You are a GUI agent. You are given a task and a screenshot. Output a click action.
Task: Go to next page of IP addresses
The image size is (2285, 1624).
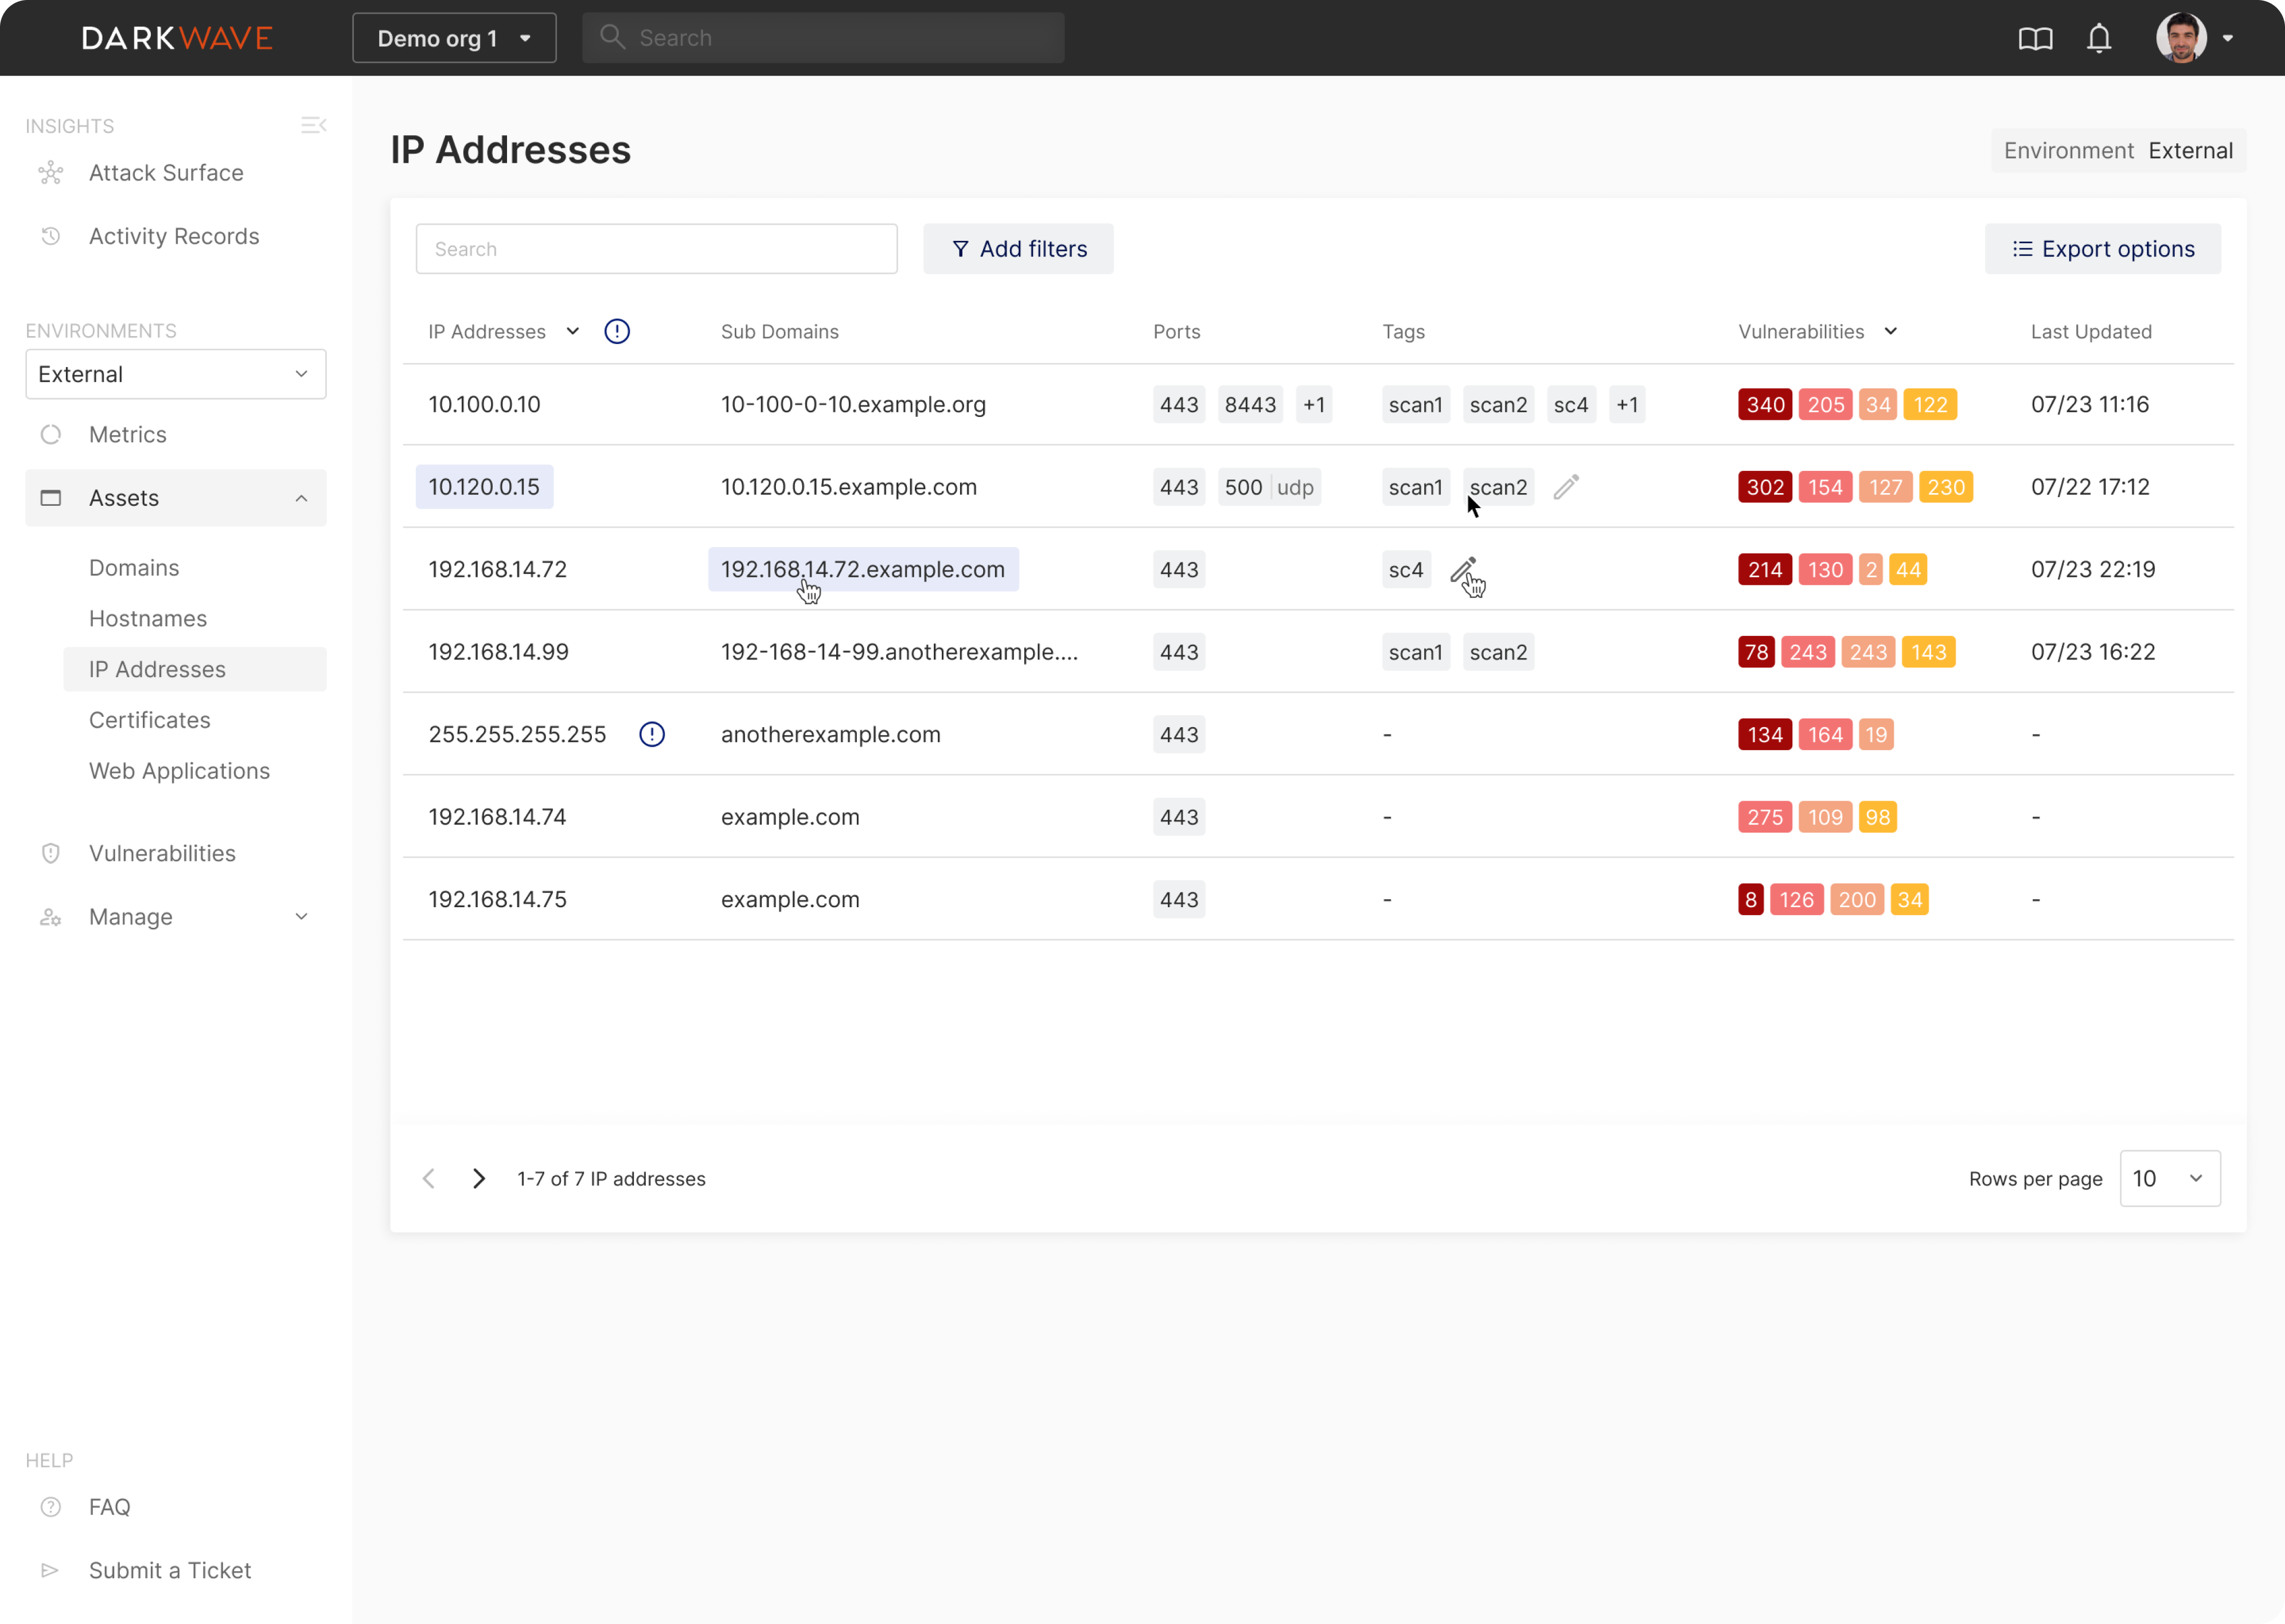point(478,1178)
